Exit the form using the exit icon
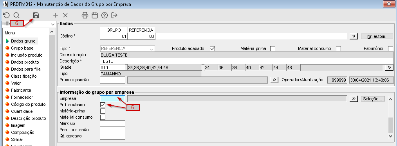 (114, 15)
